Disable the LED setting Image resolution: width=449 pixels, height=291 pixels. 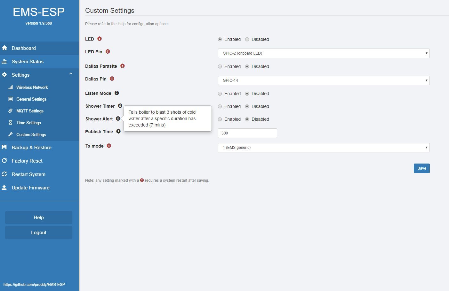[x=247, y=39]
